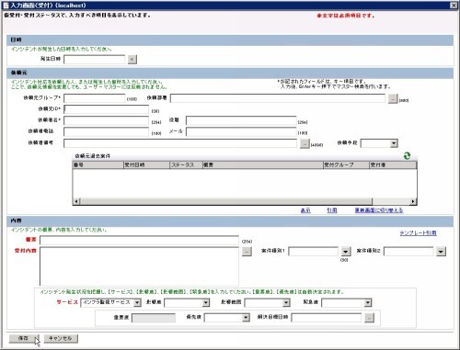Click the ステータス column header
The width and height of the screenshot is (460, 350).
pyautogui.click(x=186, y=164)
